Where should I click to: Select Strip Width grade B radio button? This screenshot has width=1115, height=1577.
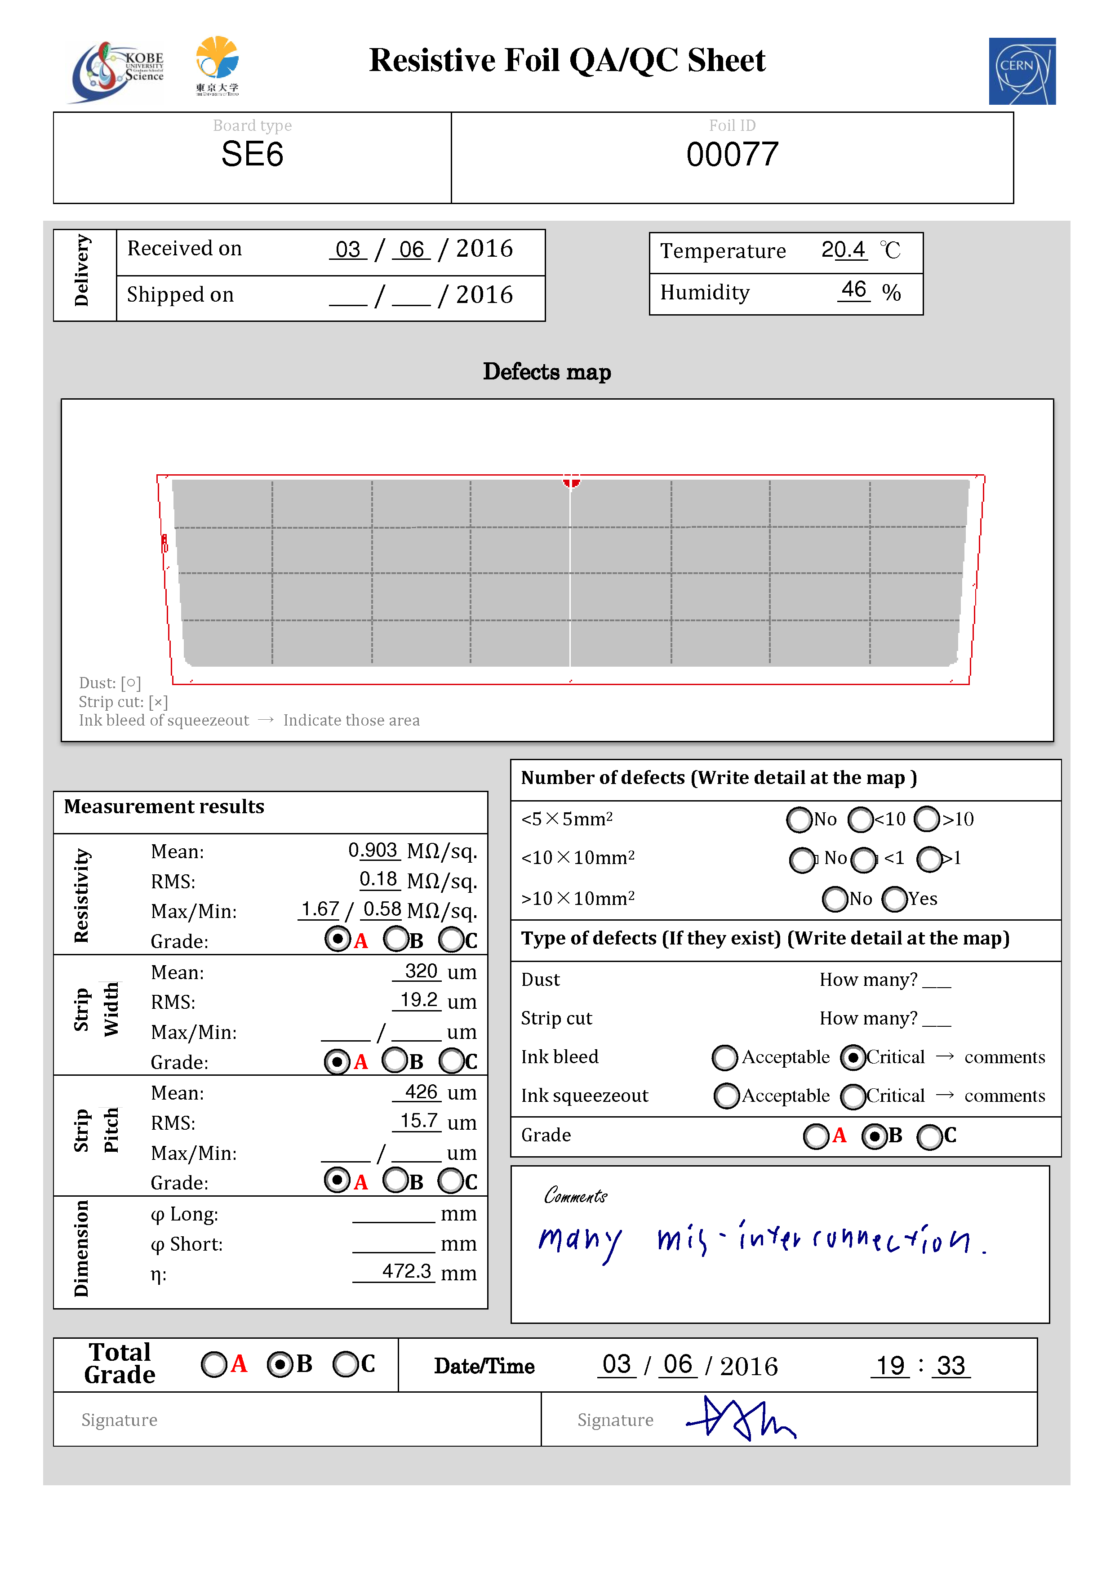point(395,1060)
